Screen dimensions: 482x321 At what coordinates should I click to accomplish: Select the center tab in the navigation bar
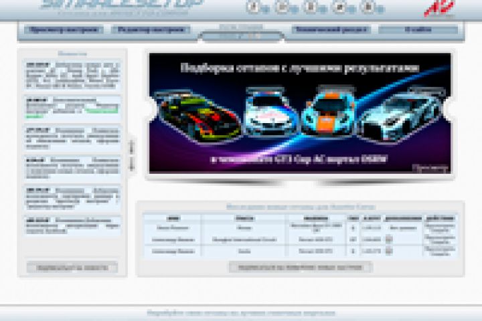[241, 36]
